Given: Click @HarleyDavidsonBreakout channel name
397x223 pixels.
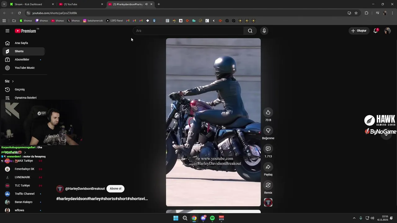Looking at the screenshot, I should pos(85,189).
